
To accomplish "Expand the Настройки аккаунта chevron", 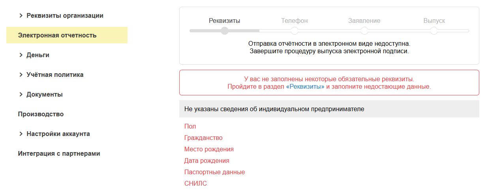I will [21, 134].
